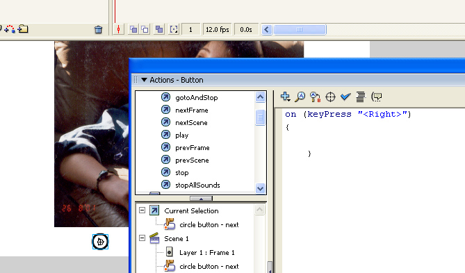Click the stopAllSounds action icon
This screenshot has width=465, height=273.
click(x=166, y=184)
